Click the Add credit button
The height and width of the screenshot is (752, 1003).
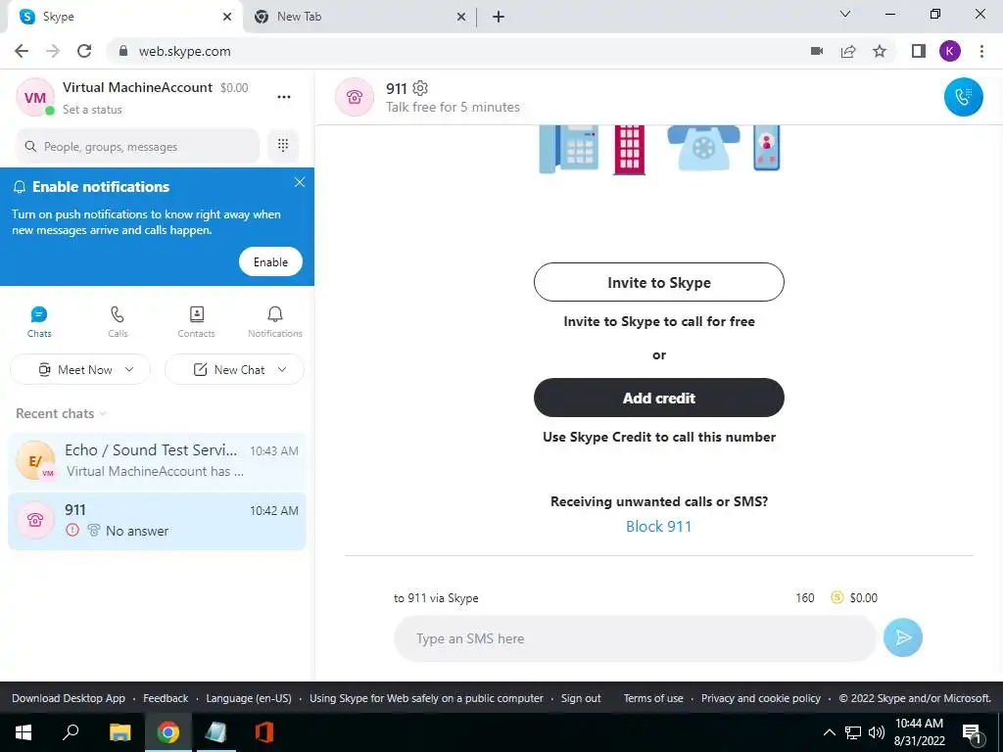659,398
